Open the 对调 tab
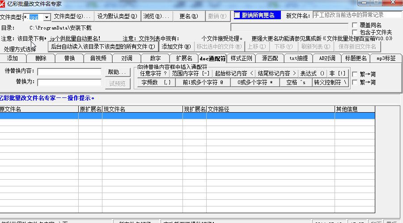 [x=127, y=58]
